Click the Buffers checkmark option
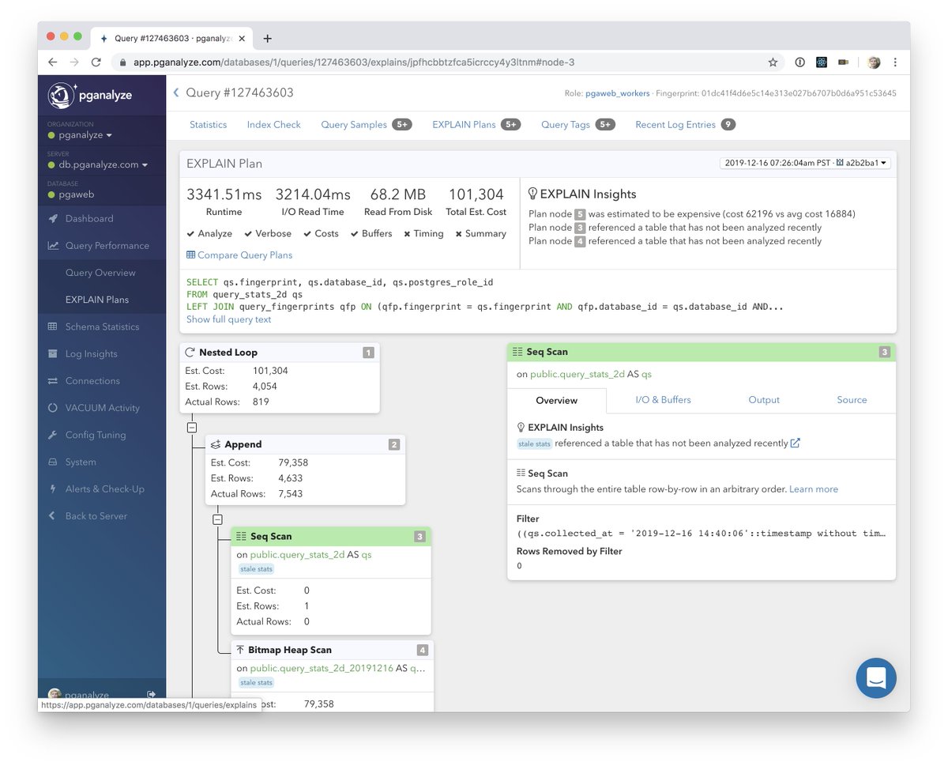Viewport: 948px width, 766px height. click(371, 234)
